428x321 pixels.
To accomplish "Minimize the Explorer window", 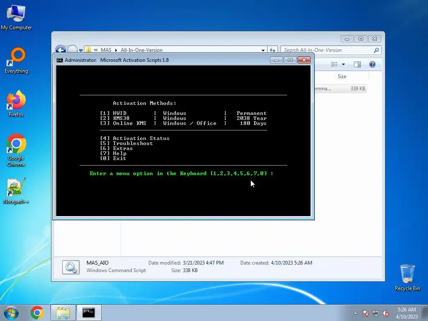I will pos(347,39).
